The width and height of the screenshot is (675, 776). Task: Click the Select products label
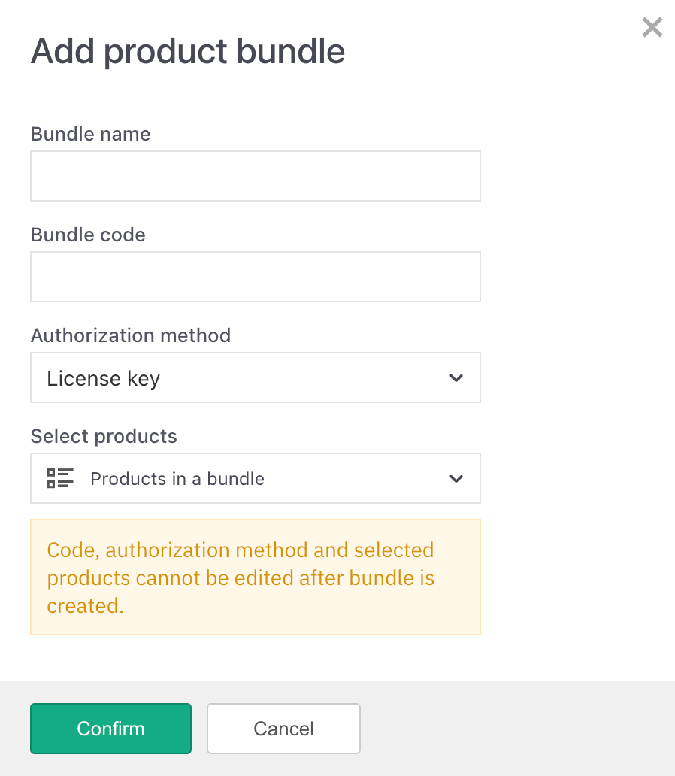(x=104, y=436)
